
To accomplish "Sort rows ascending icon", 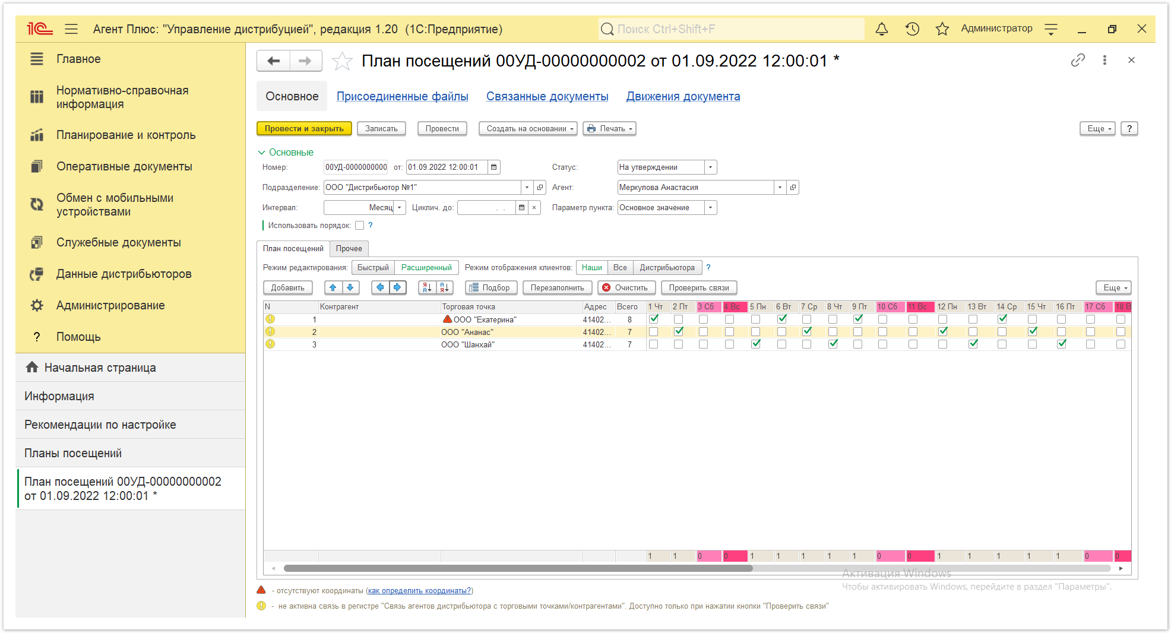I will [x=427, y=287].
